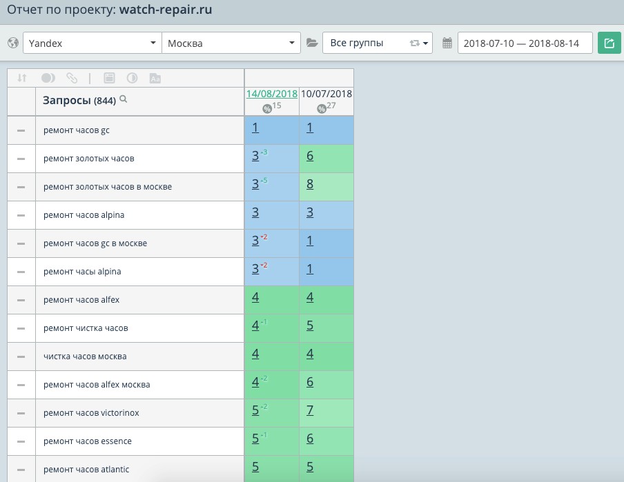The image size is (624, 482).
Task: Select the query ремонт часов alfex
Action: click(81, 300)
